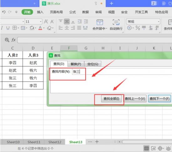
Task: Open the 数据 ribbon tab
Action: pyautogui.click(x=85, y=12)
